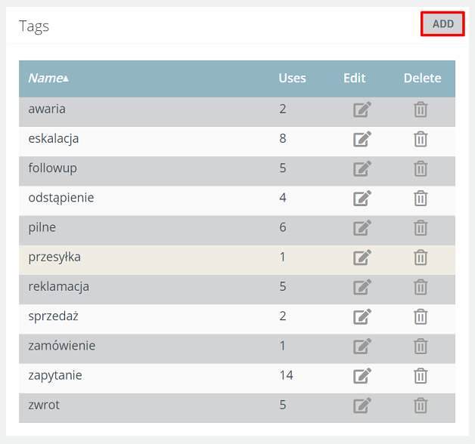Edit the pilne tag
475x444 pixels.
(x=362, y=228)
